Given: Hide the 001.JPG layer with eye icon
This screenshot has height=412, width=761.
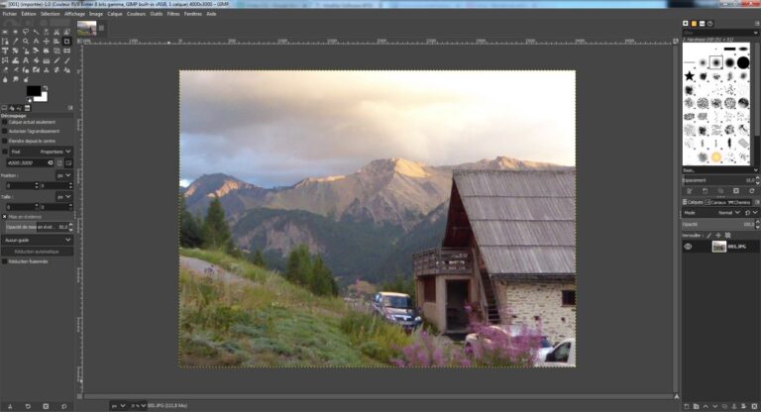Looking at the screenshot, I should point(688,247).
